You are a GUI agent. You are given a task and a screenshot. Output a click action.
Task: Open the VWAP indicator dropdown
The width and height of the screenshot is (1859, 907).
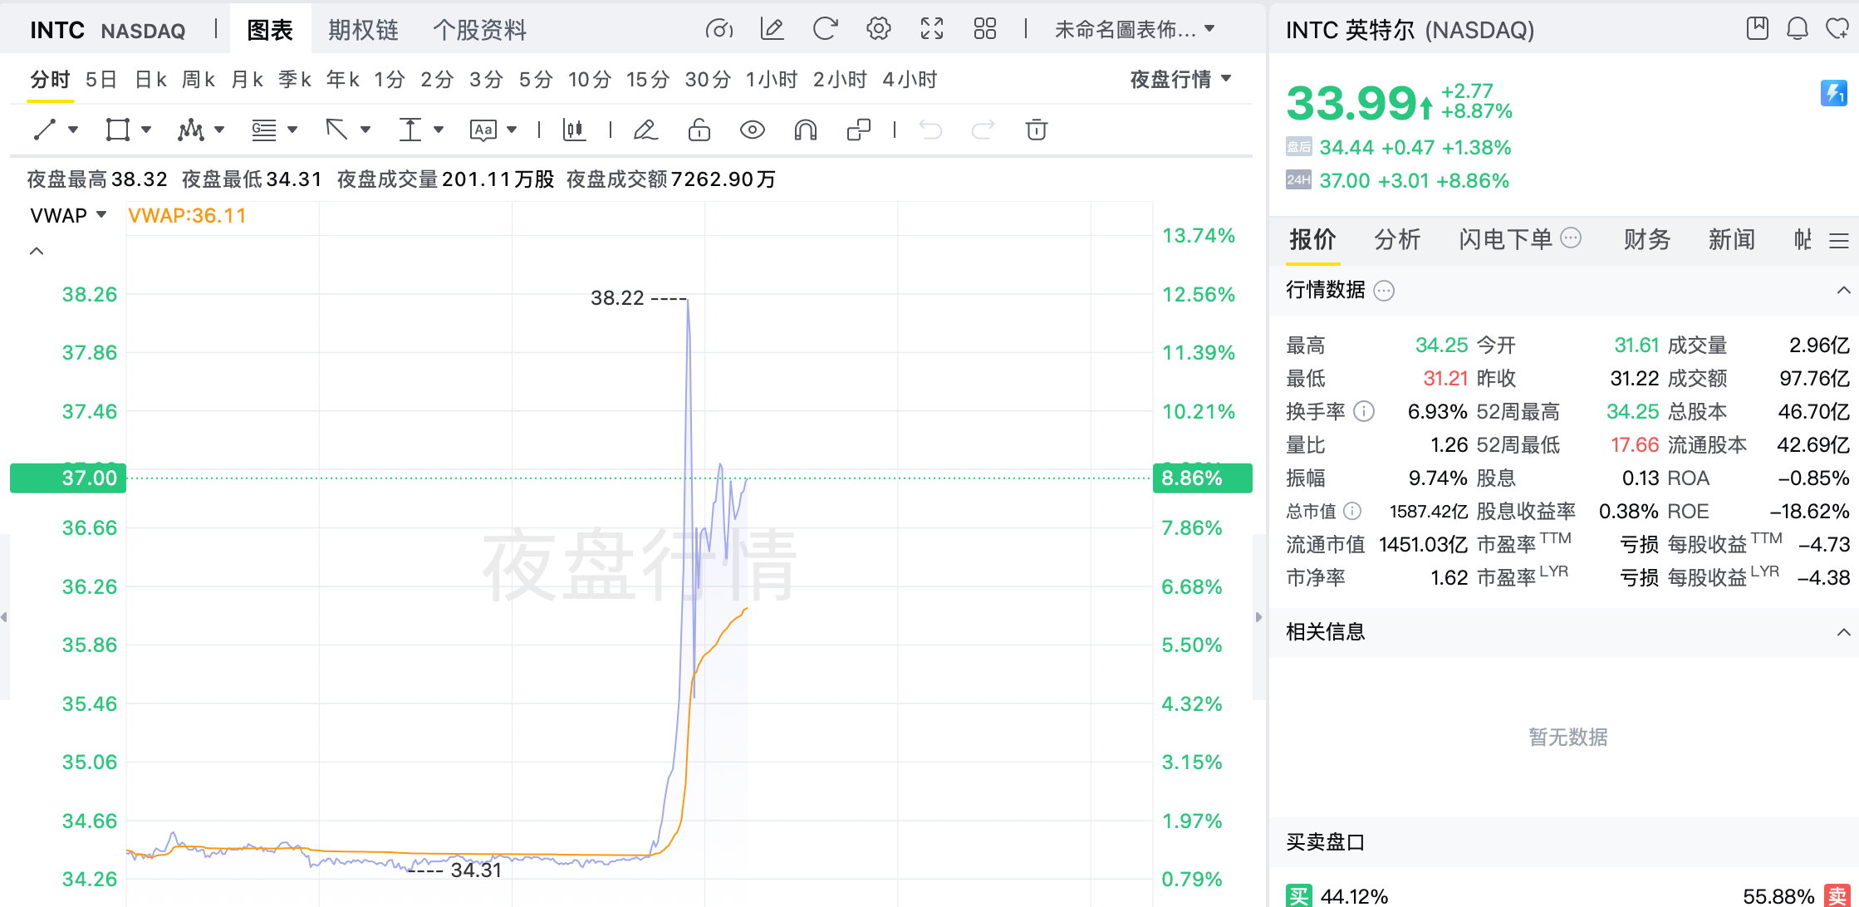pos(69,215)
